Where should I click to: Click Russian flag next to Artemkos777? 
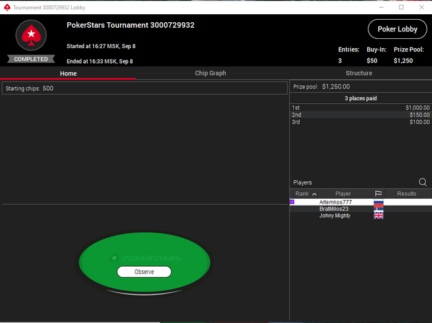(378, 203)
